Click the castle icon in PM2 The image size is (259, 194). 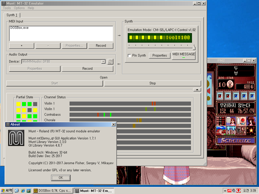231,131
